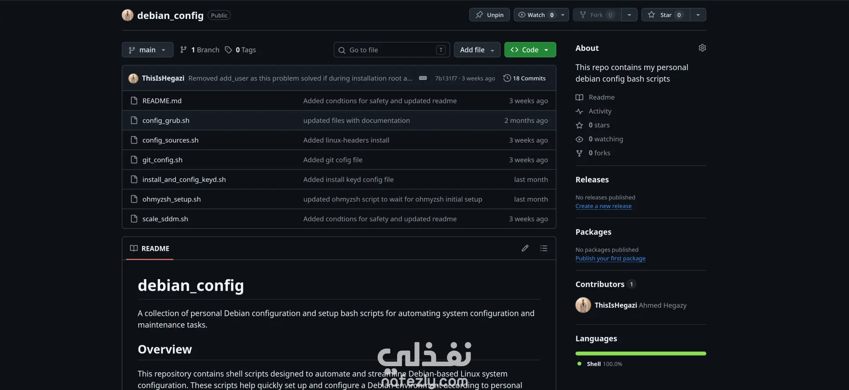849x390 pixels.
Task: Click the file icon beside config_grub.sh
Action: [x=134, y=120]
